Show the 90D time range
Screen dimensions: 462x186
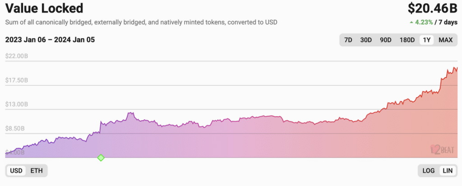(386, 40)
